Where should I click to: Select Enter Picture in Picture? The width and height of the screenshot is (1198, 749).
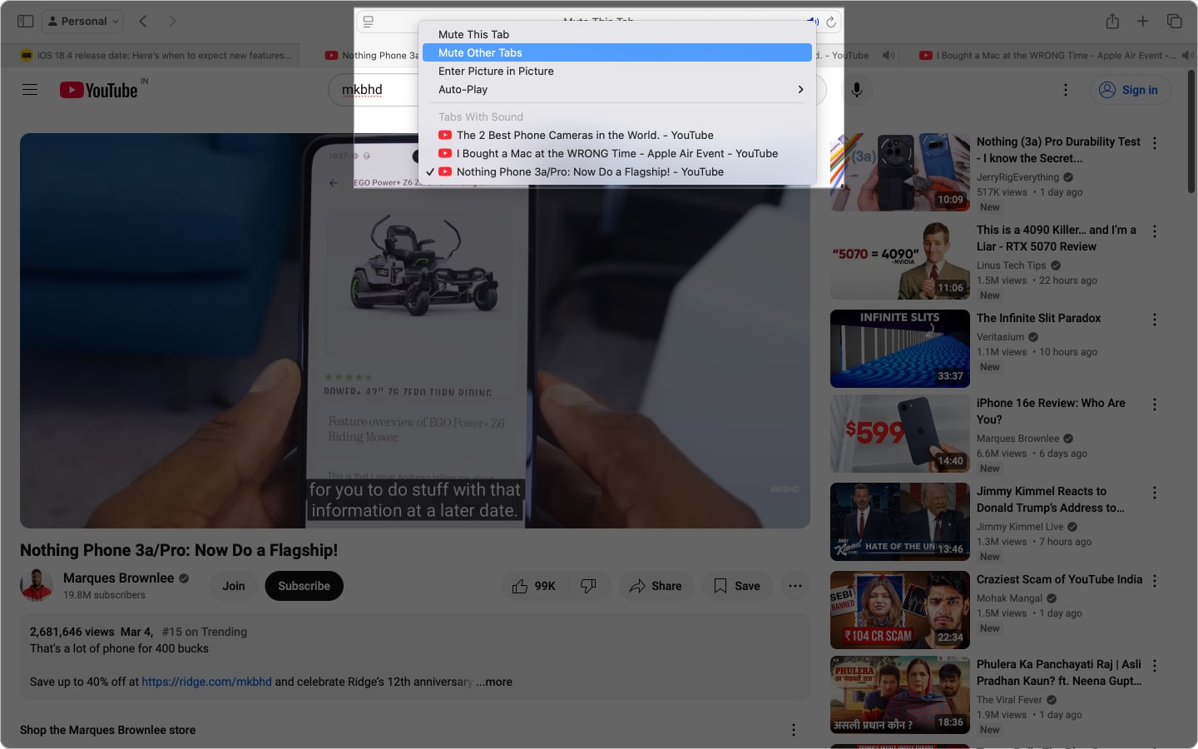point(616,71)
